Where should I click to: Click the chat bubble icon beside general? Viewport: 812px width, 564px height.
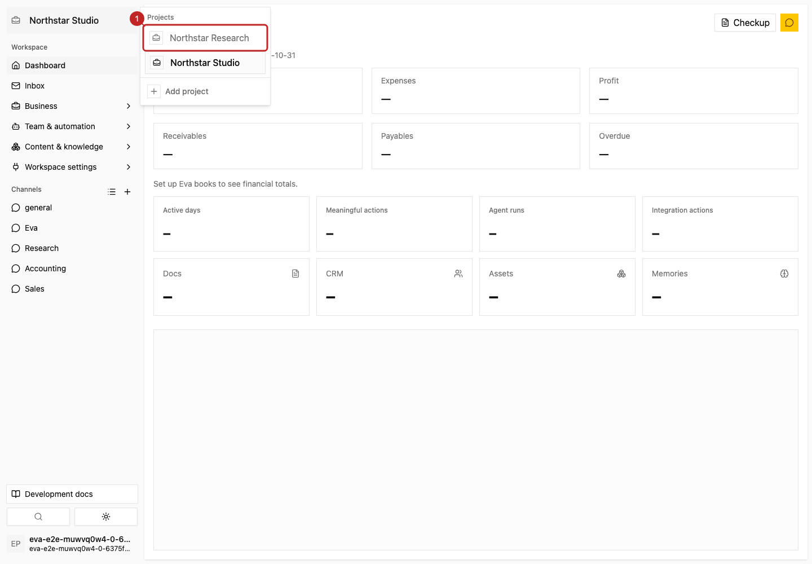(x=16, y=208)
